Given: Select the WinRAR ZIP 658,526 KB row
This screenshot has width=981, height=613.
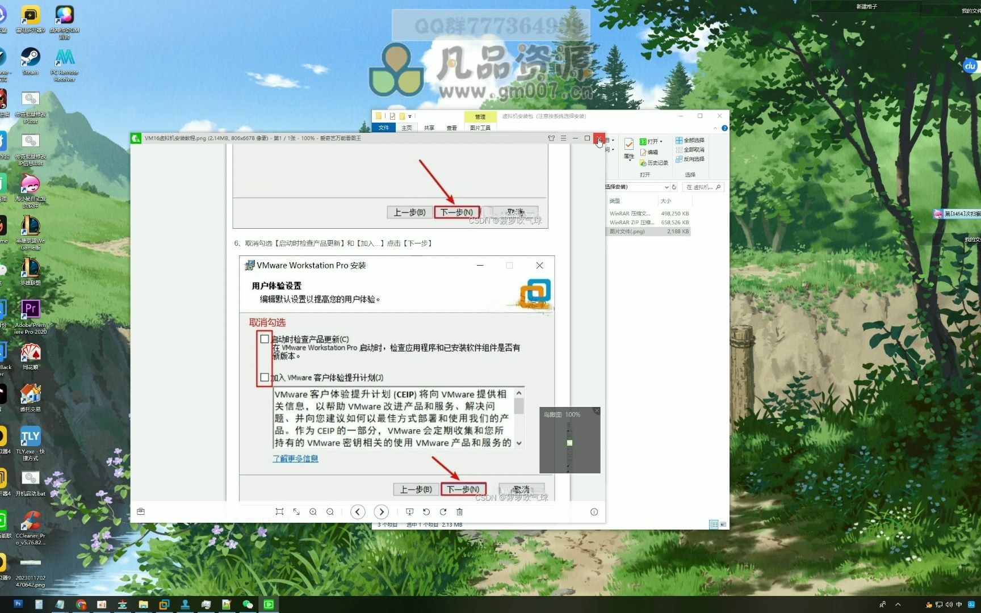Looking at the screenshot, I should (x=649, y=222).
